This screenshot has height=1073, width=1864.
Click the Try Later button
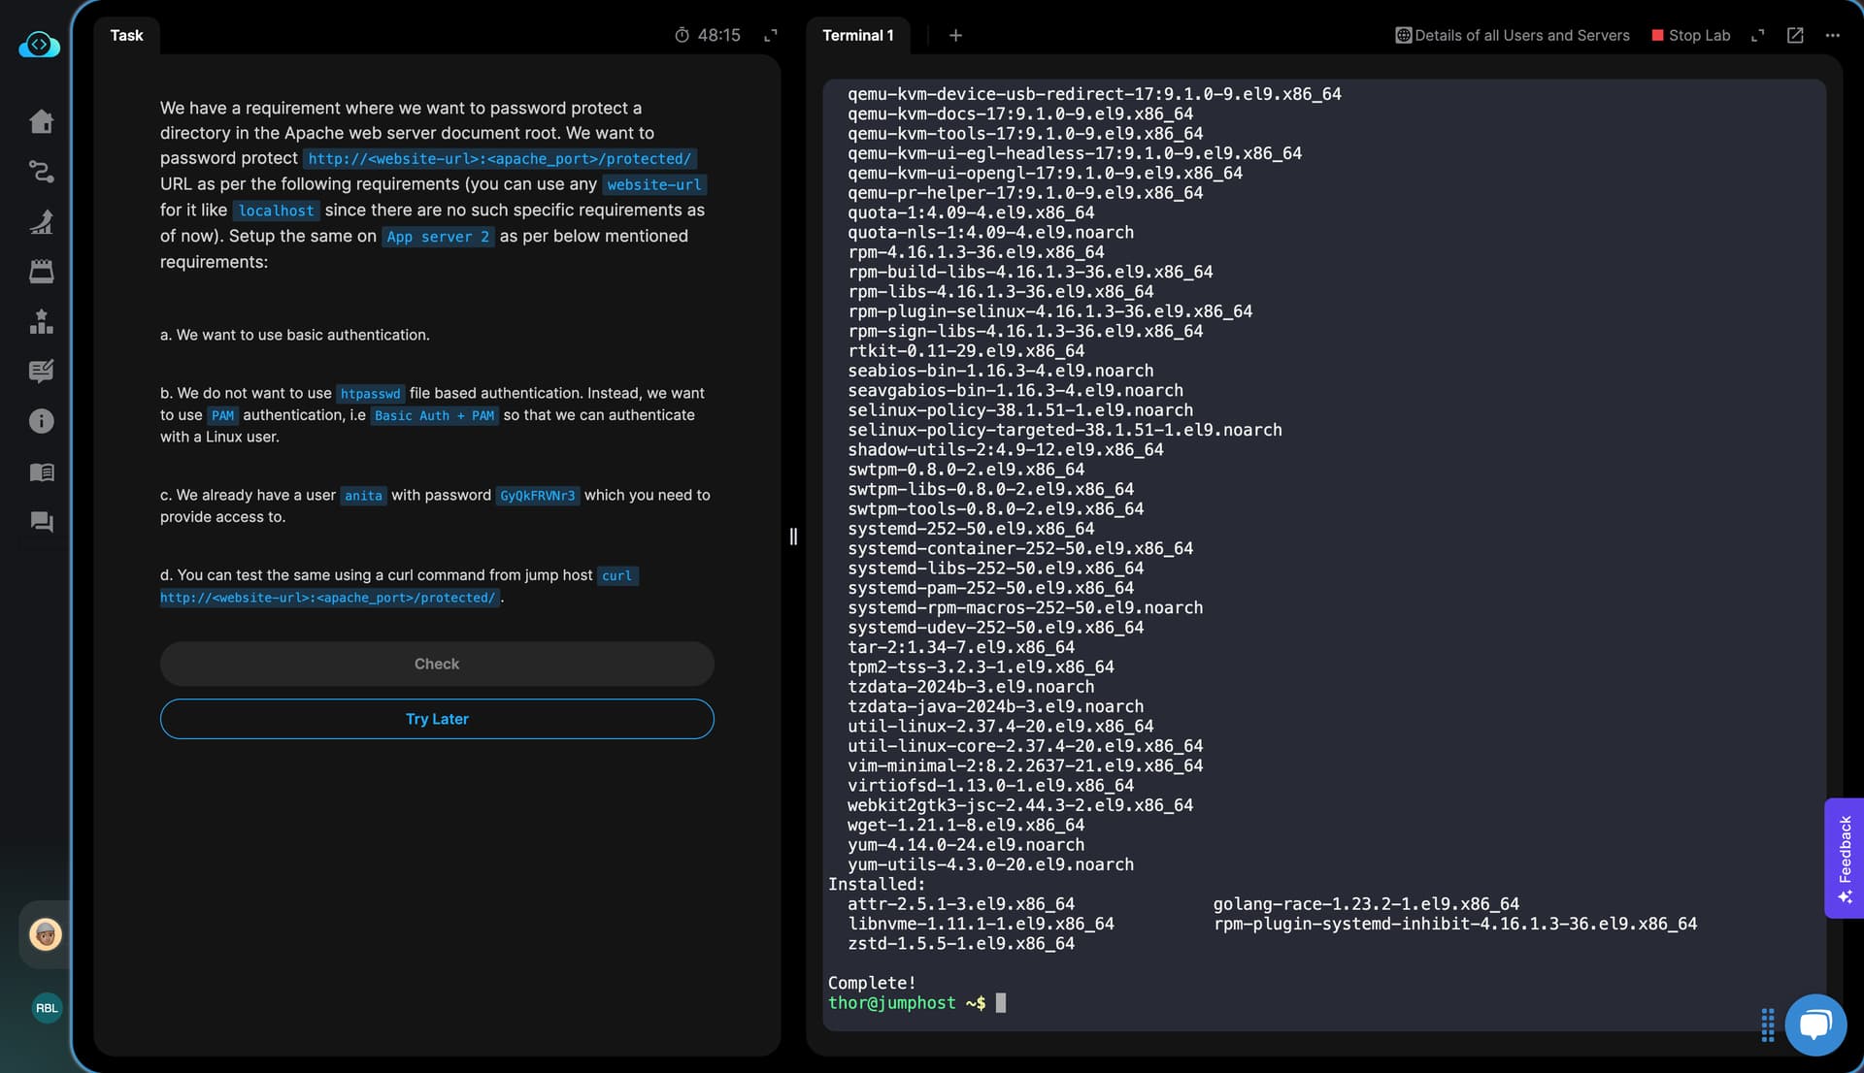point(437,719)
